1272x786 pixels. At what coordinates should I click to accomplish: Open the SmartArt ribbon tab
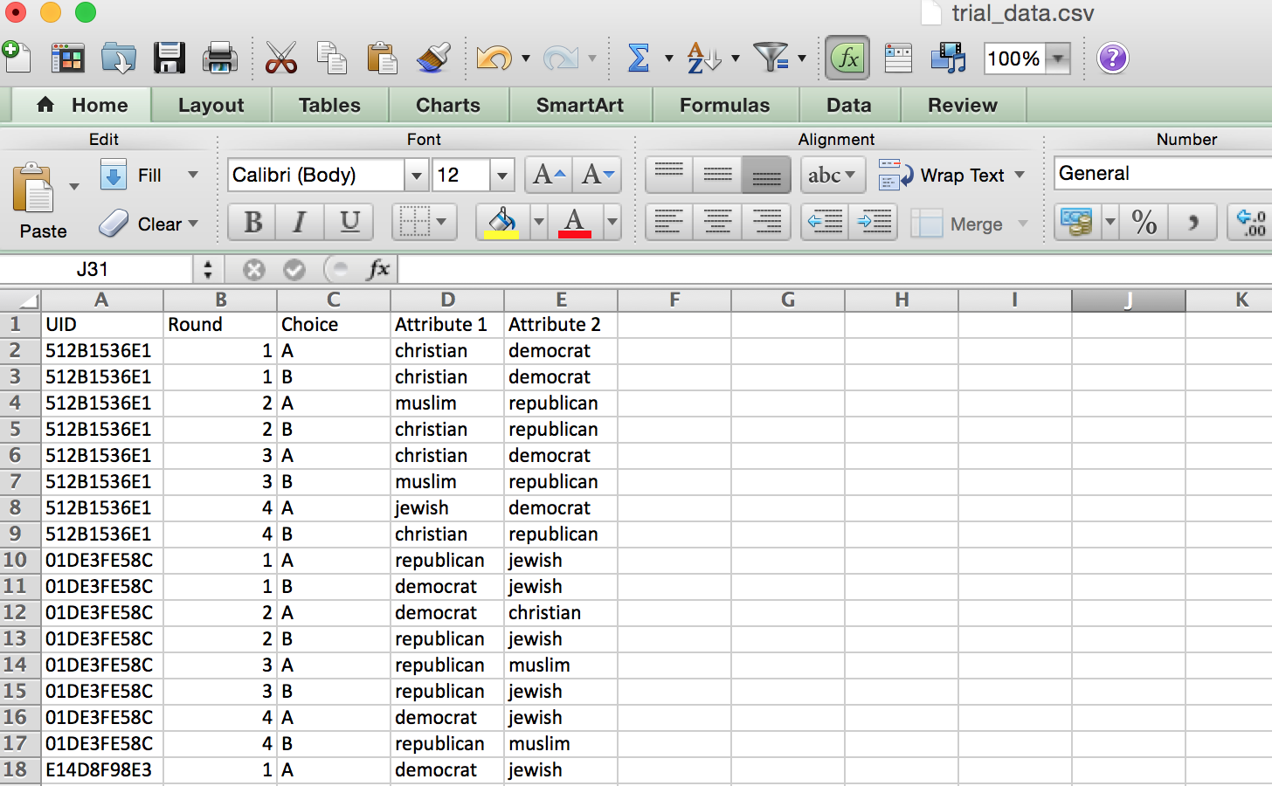click(x=580, y=105)
